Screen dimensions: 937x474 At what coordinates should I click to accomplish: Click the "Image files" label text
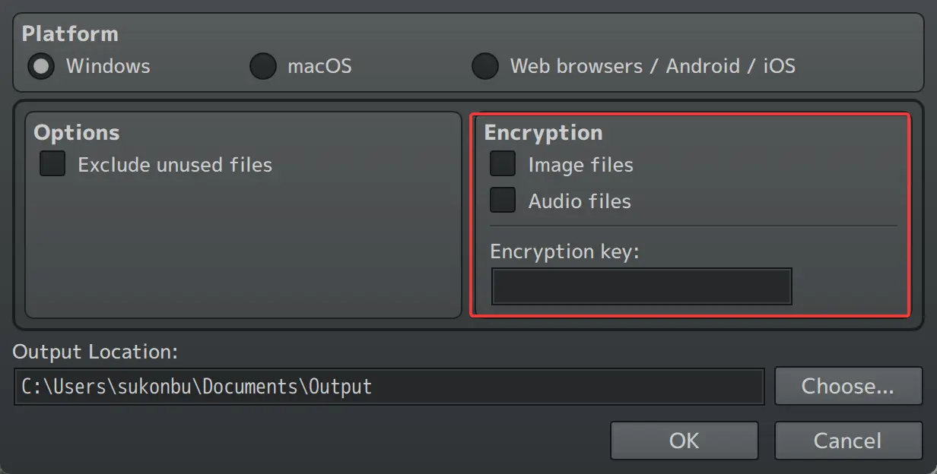coord(580,165)
